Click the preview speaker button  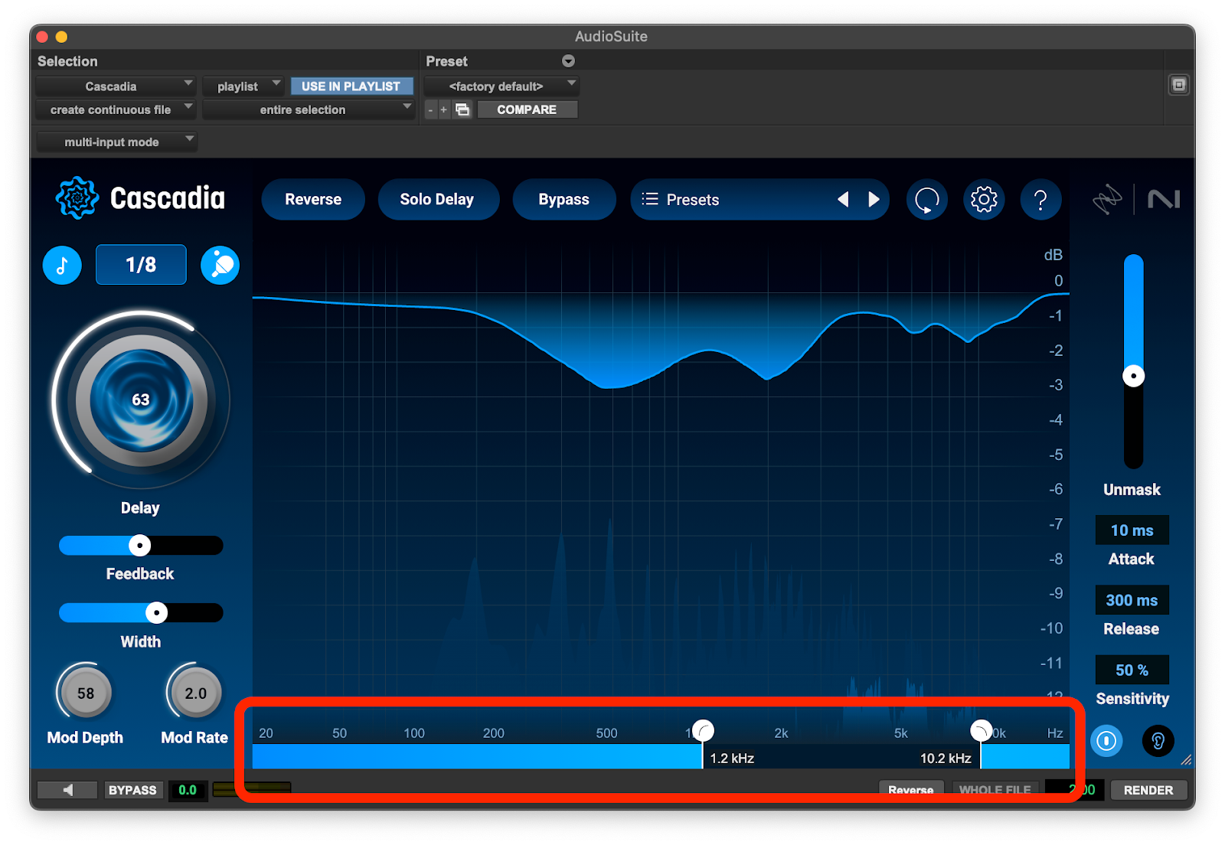coord(67,790)
